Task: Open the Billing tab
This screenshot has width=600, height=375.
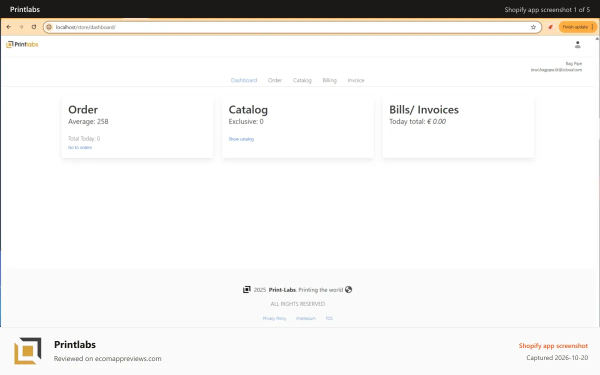Action: (329, 80)
